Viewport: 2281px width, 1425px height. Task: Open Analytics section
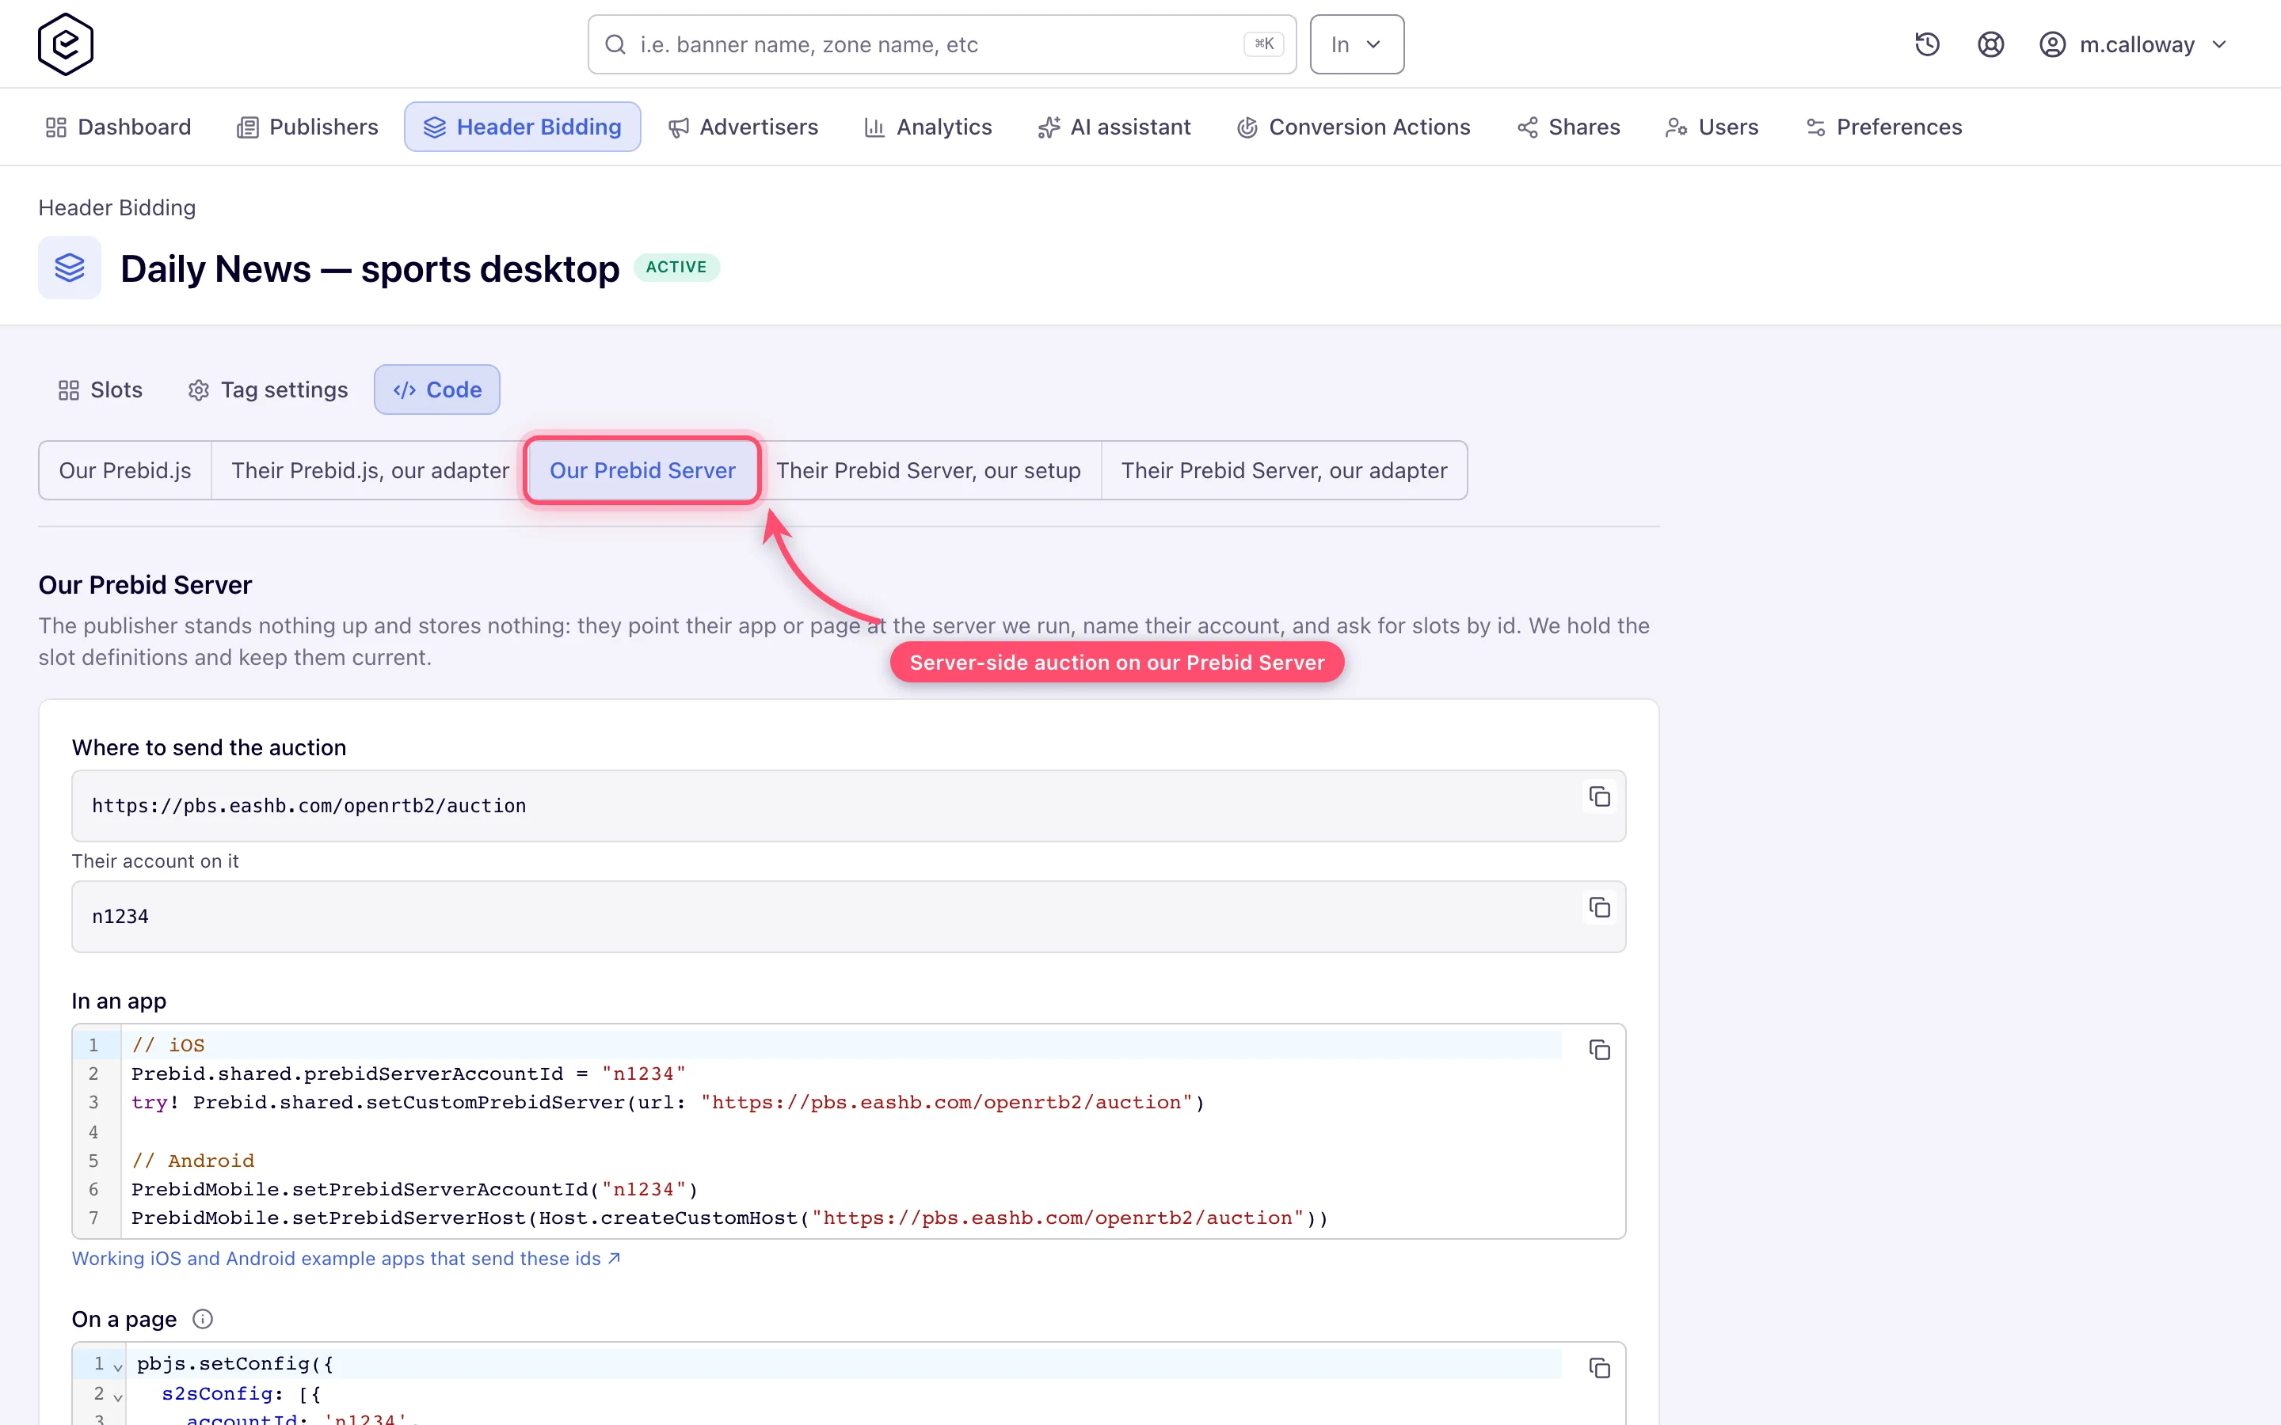click(928, 127)
